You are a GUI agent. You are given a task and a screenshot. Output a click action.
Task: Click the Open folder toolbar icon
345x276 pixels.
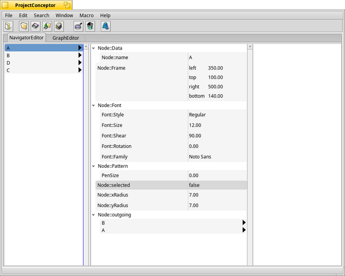pyautogui.click(x=24, y=26)
